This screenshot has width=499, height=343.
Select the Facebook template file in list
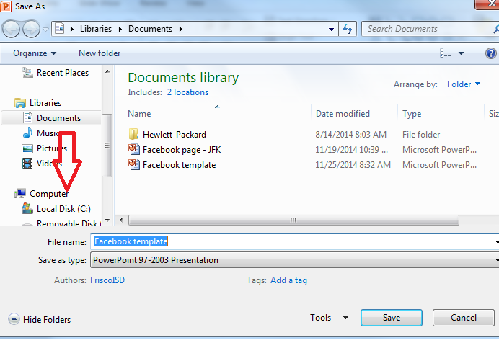tap(179, 165)
